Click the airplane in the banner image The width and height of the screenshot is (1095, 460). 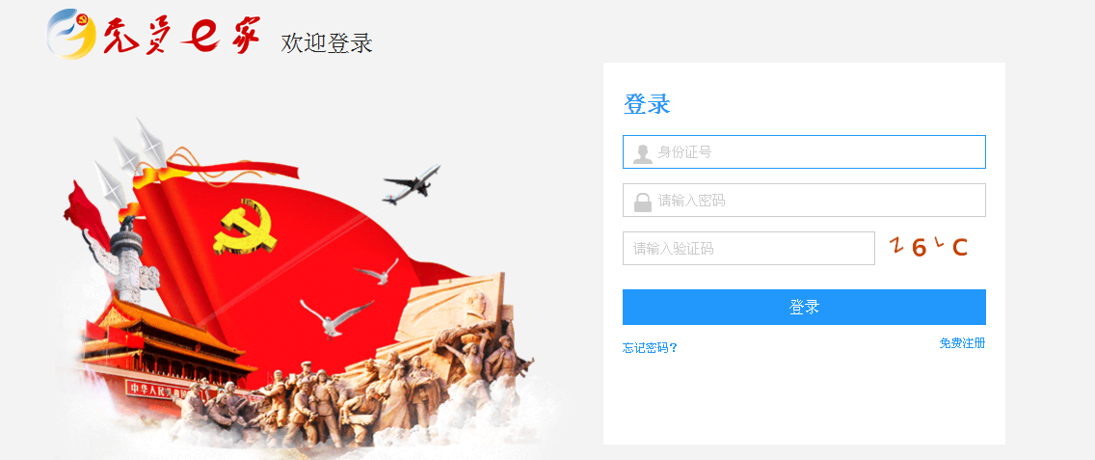click(x=412, y=184)
